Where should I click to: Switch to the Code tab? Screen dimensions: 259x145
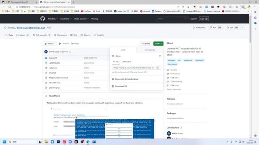[9, 35]
